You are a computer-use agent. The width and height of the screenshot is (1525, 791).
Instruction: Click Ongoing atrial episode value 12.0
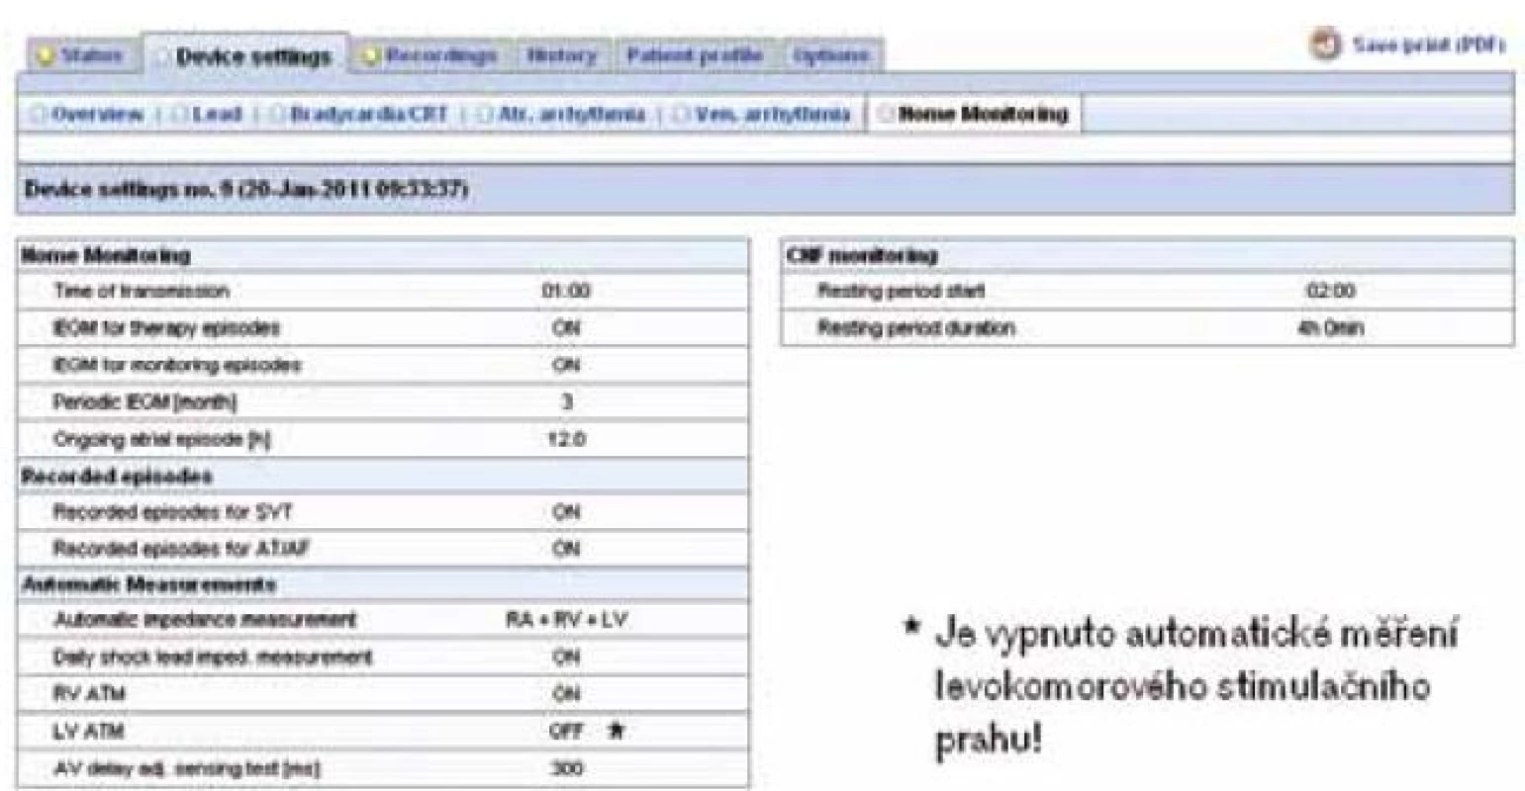(x=566, y=439)
